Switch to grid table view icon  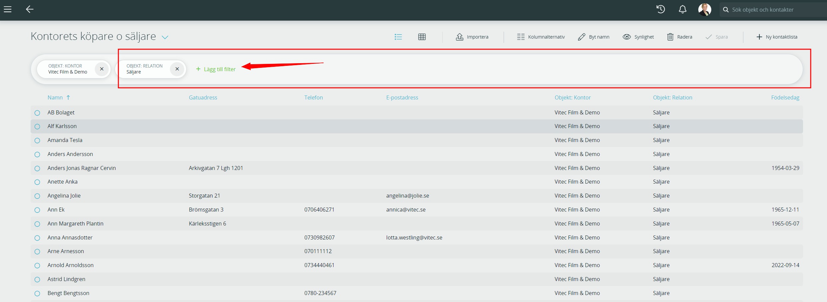(422, 37)
